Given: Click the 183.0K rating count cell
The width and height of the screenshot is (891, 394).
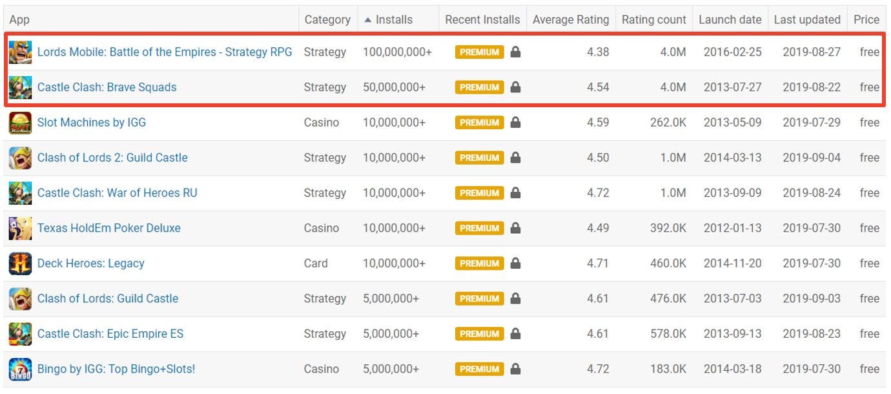Looking at the screenshot, I should 668,368.
